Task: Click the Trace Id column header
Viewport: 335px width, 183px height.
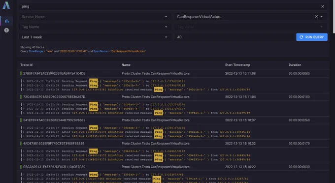Action: (x=27, y=65)
